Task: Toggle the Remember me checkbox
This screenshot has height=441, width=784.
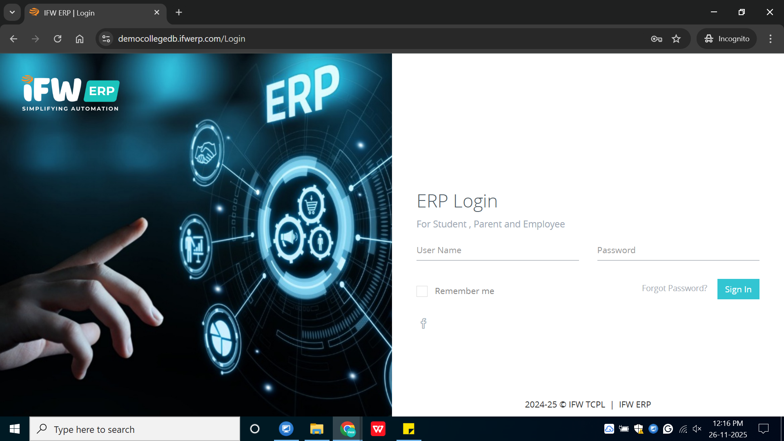Action: (x=422, y=291)
